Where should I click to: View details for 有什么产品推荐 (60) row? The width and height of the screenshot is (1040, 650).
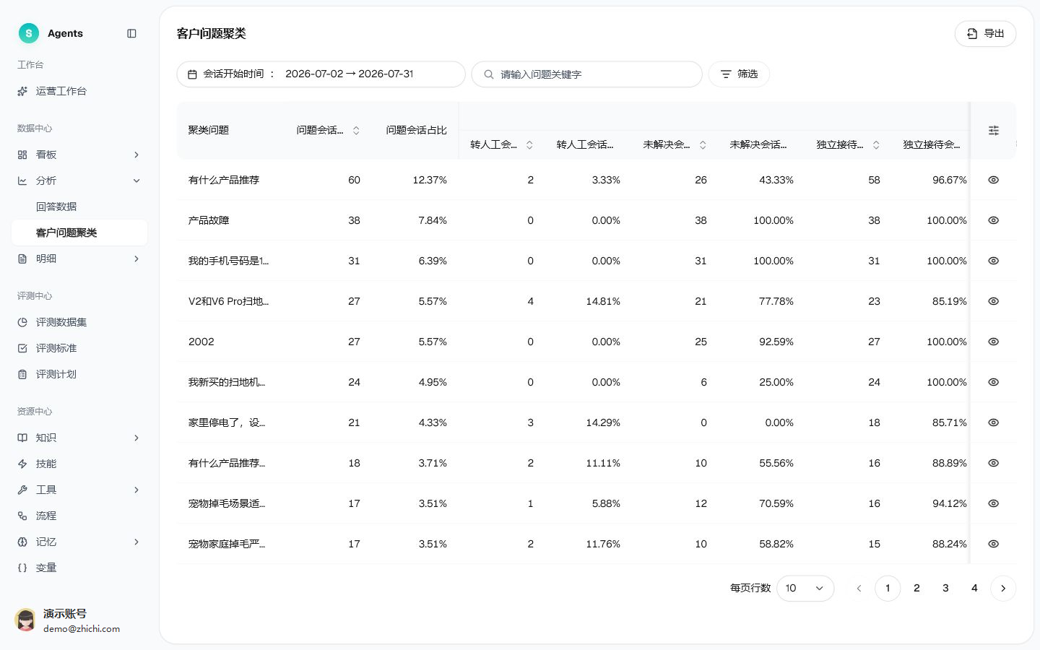pyautogui.click(x=994, y=180)
